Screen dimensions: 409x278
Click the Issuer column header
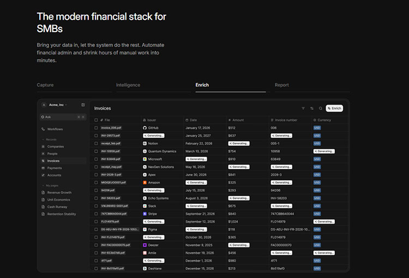pos(149,120)
